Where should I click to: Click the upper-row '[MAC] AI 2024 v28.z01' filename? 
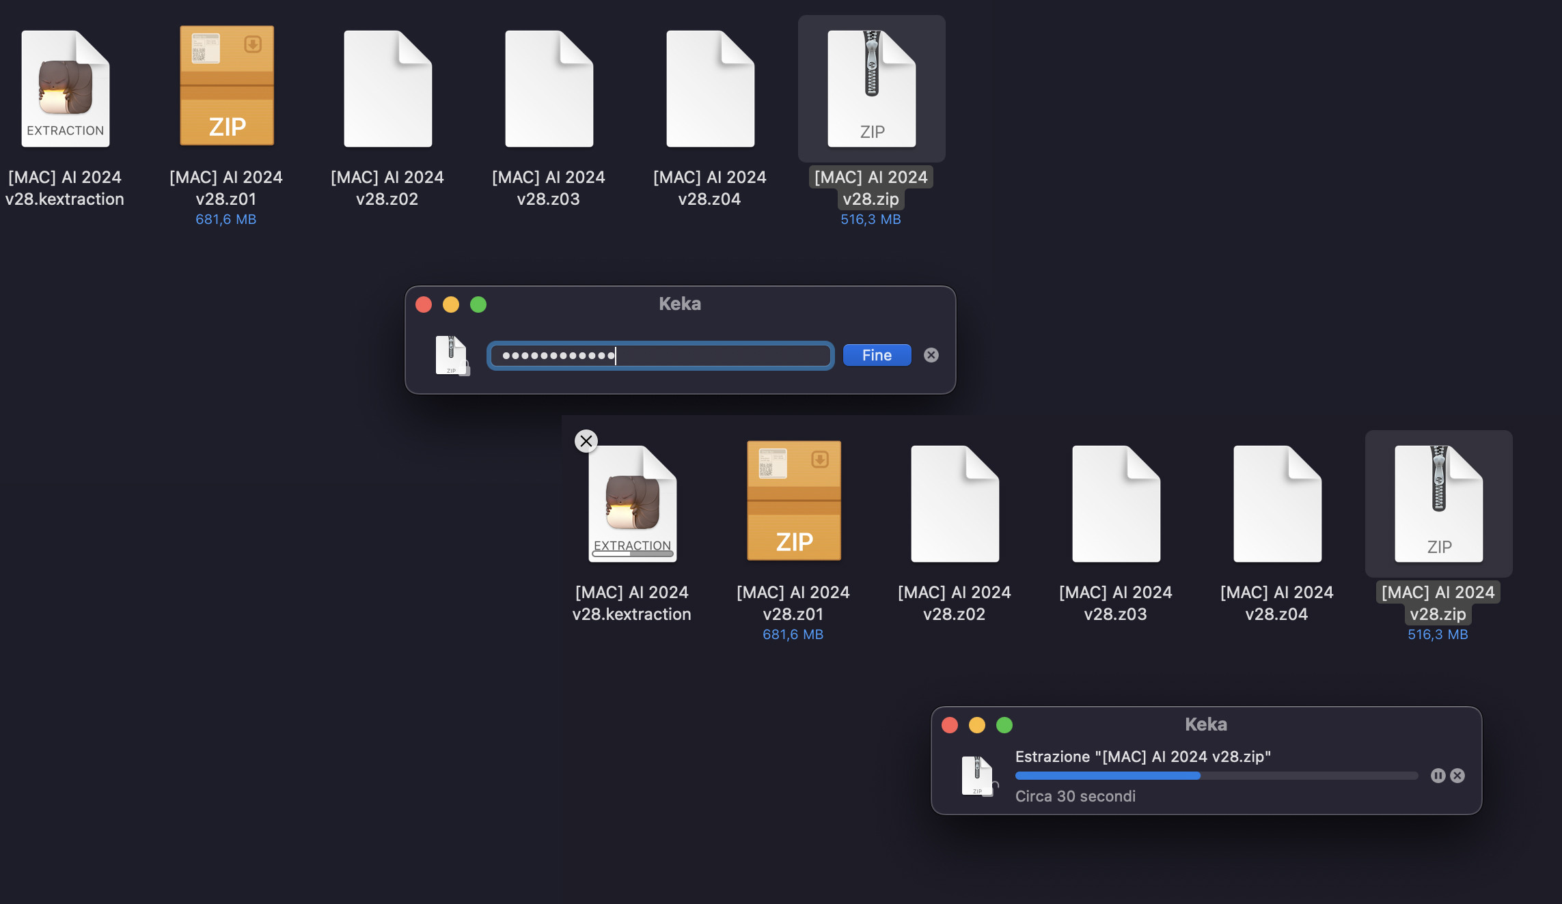click(x=226, y=188)
